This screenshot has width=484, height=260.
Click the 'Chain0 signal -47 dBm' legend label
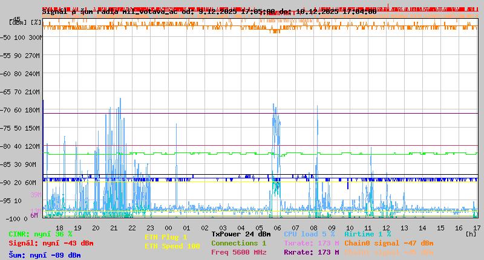click(389, 243)
